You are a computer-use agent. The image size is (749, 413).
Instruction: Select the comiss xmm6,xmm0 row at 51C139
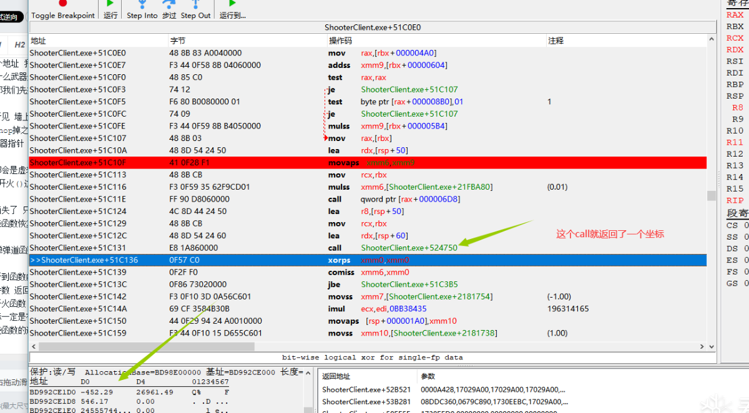(x=368, y=272)
